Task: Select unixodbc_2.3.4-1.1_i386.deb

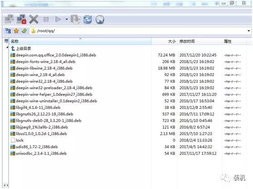Action: click(x=41, y=153)
